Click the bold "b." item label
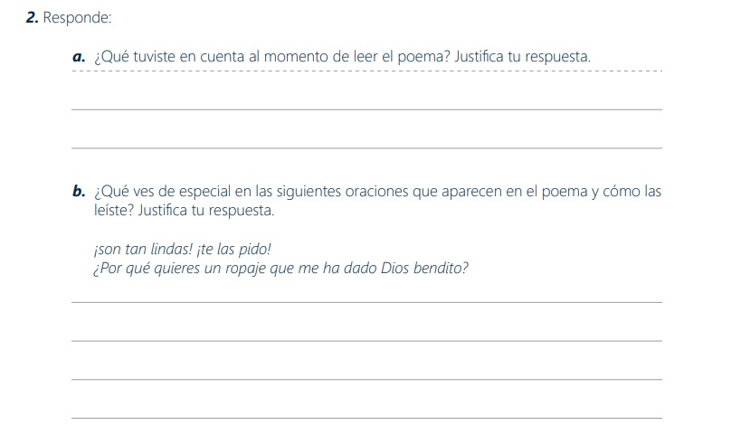The width and height of the screenshot is (741, 435). 79,192
